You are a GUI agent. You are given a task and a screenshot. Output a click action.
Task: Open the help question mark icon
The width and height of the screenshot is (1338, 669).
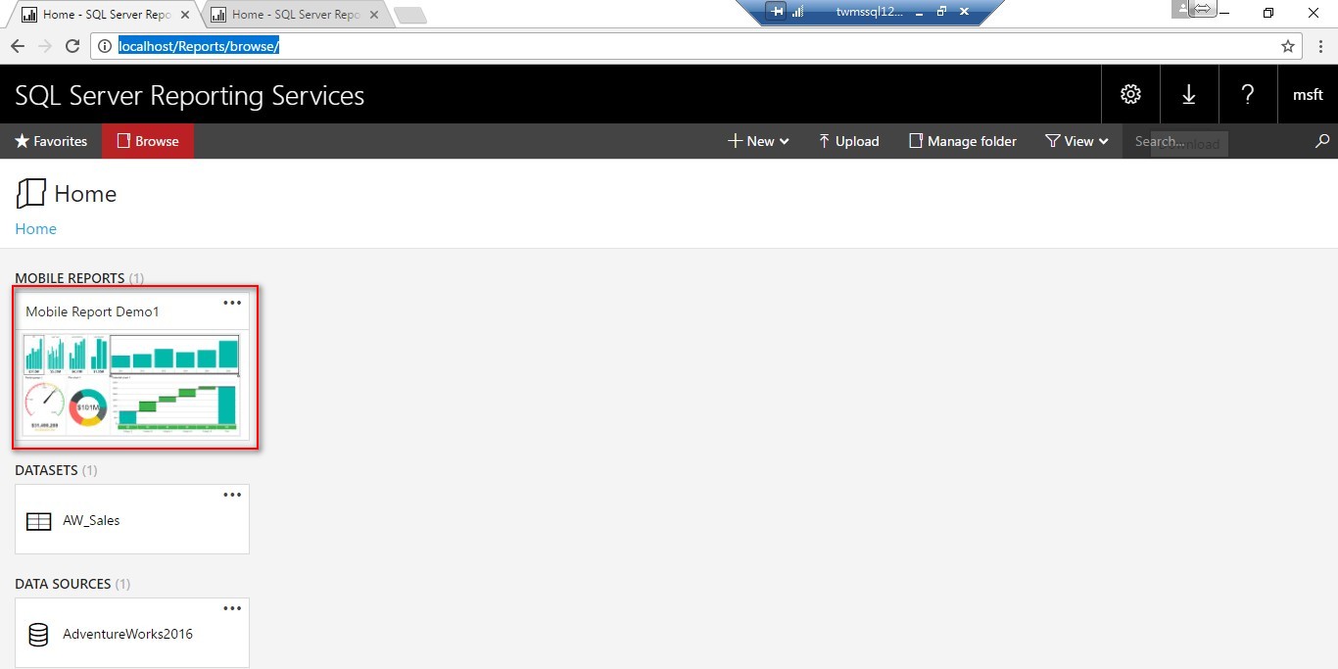coord(1248,94)
